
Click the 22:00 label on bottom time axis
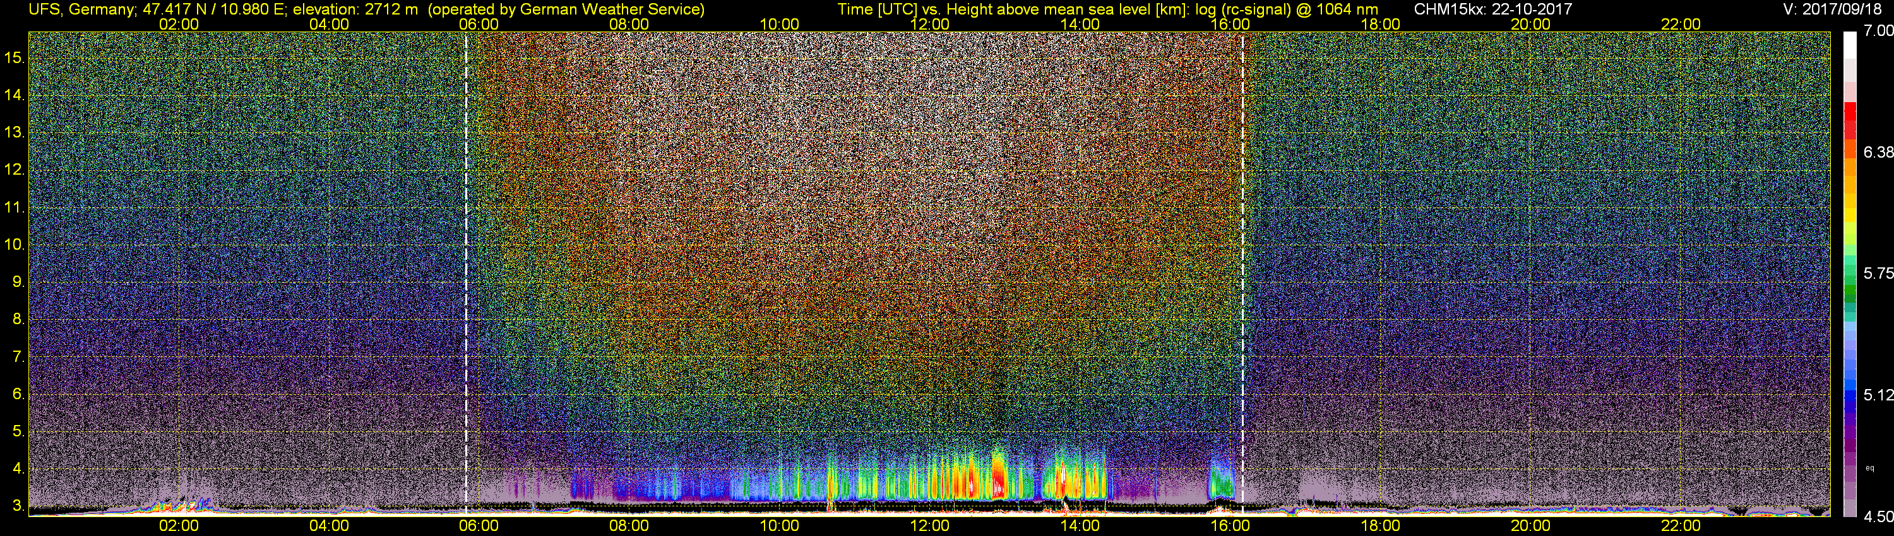coord(1681,526)
